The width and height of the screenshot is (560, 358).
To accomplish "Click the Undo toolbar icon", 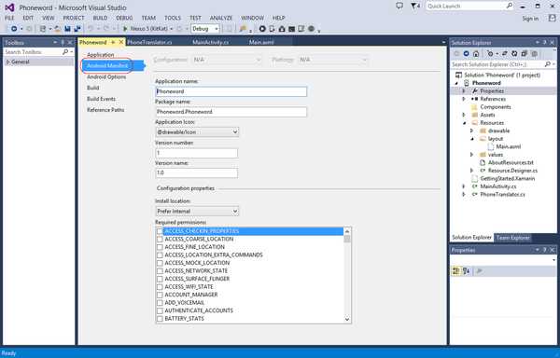I will [x=91, y=29].
